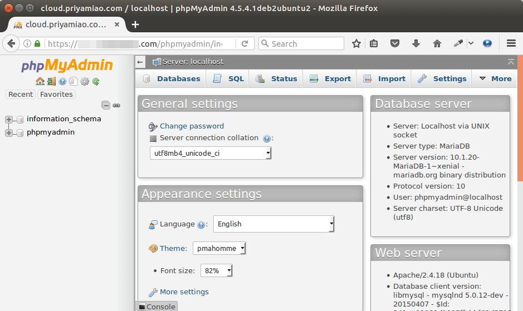This screenshot has width=523, height=311.
Task: Reload navigation panel with green refresh icon
Action: [x=96, y=81]
